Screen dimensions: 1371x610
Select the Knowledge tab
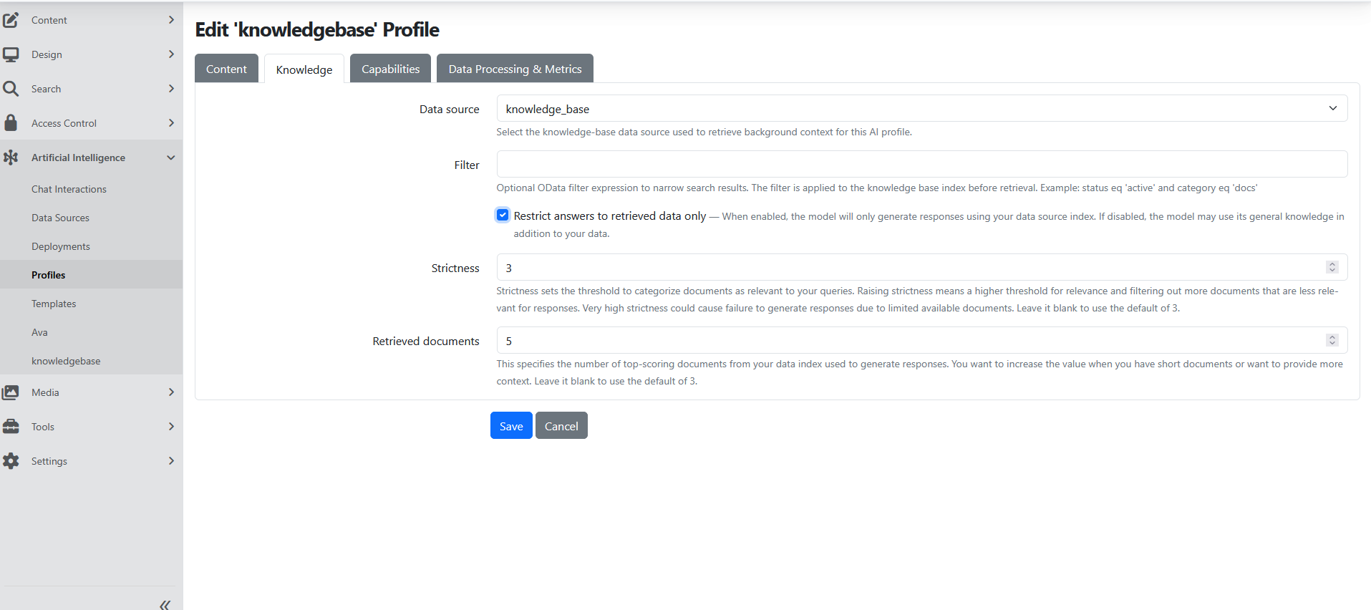click(304, 69)
